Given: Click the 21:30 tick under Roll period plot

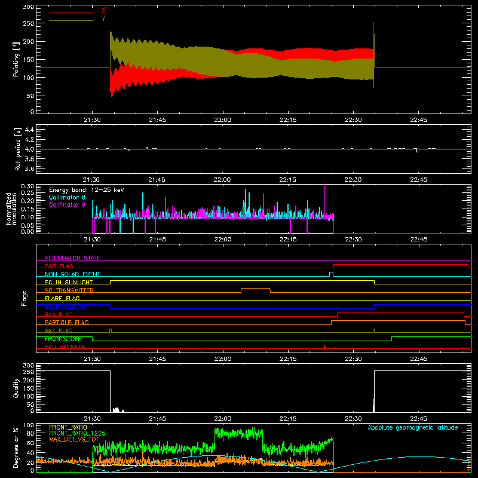Looking at the screenshot, I should pos(91,180).
